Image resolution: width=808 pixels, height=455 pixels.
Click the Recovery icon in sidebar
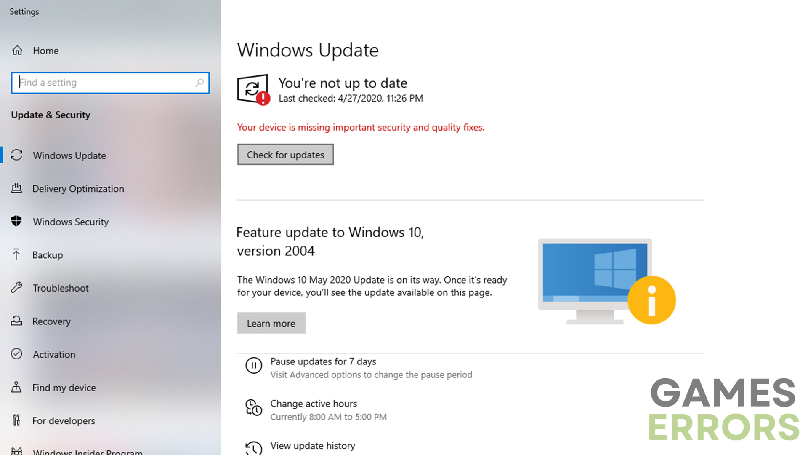tap(17, 321)
